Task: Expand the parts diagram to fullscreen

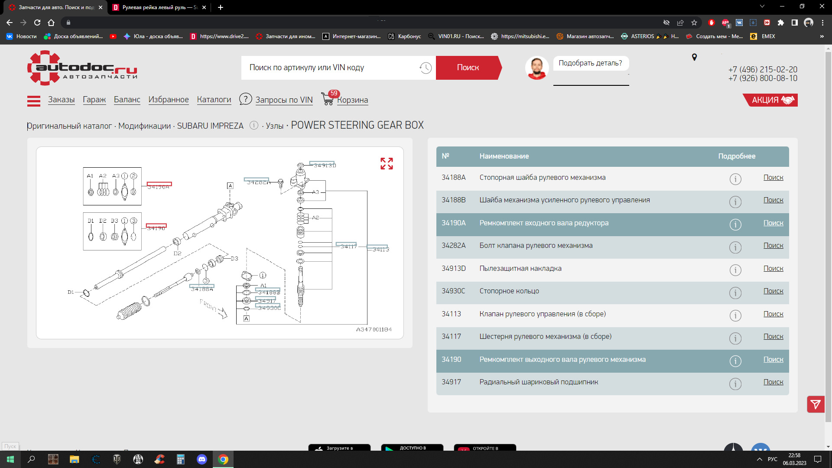Action: [x=387, y=163]
